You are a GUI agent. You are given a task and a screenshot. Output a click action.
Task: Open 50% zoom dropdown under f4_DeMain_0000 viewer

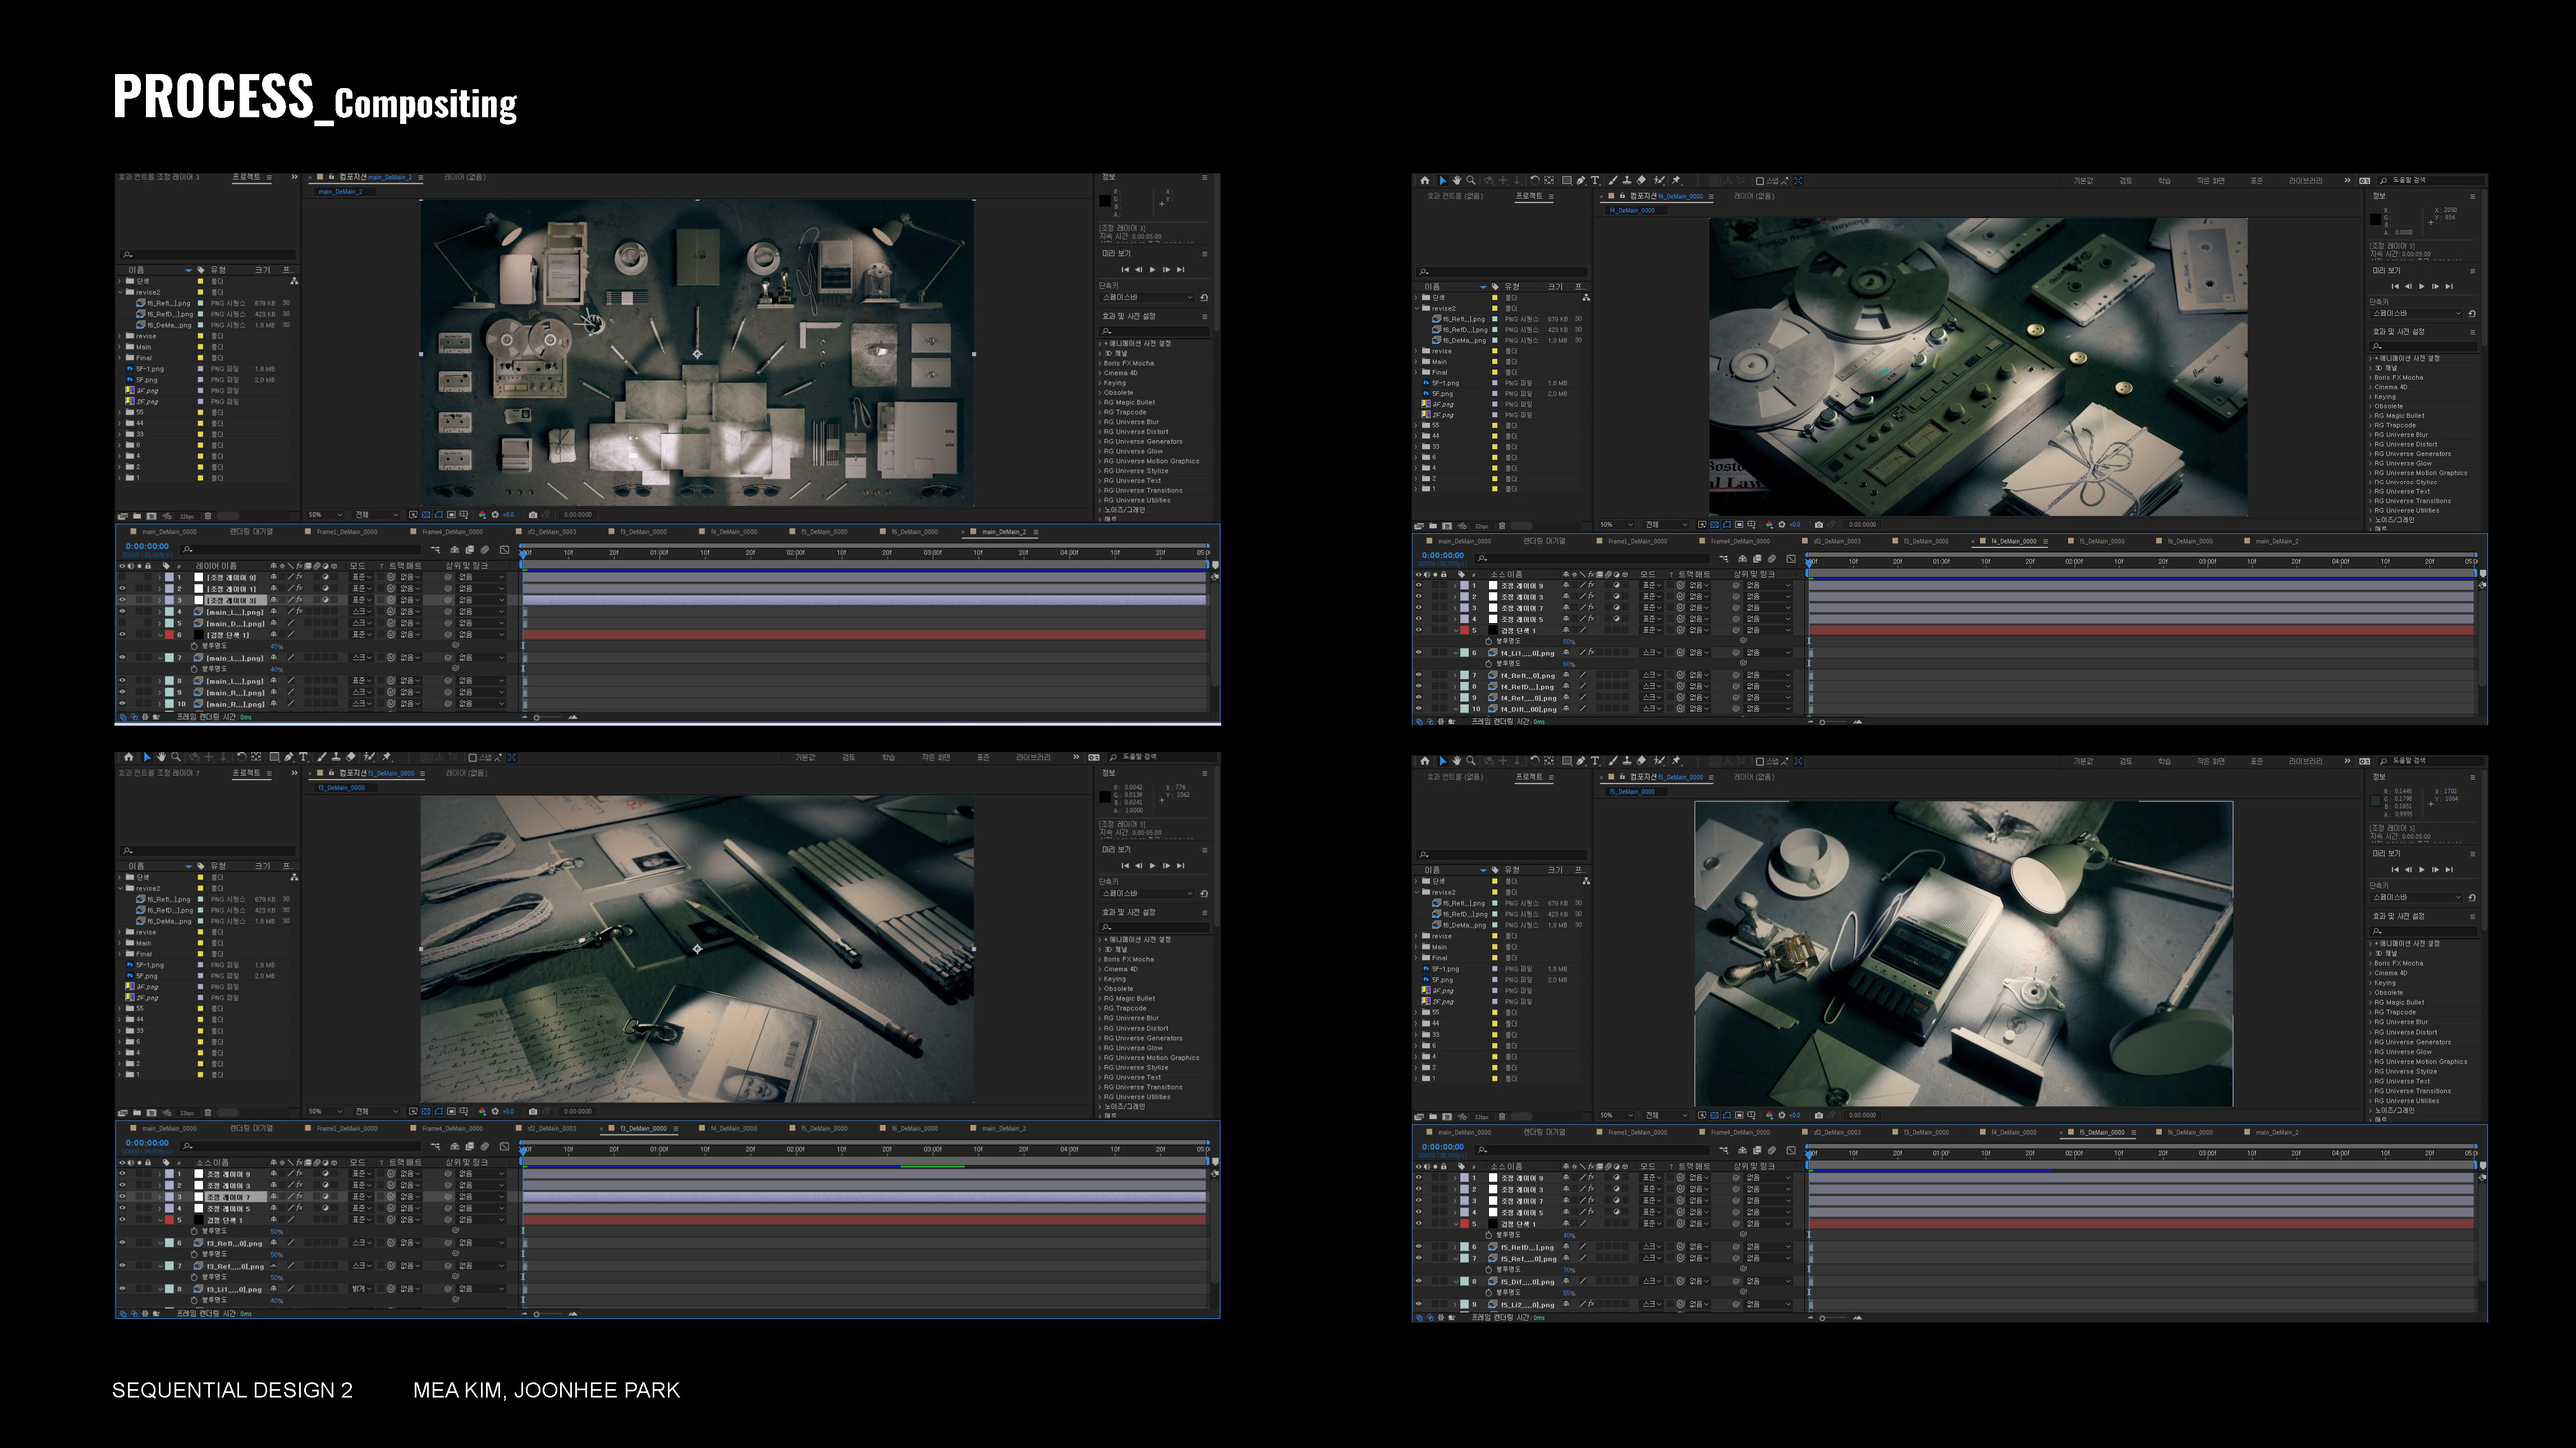pyautogui.click(x=1616, y=525)
